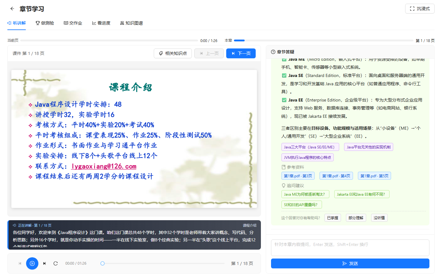This screenshot has width=442, height=276.
Task: Send the question with 发送
Action: tap(350, 263)
